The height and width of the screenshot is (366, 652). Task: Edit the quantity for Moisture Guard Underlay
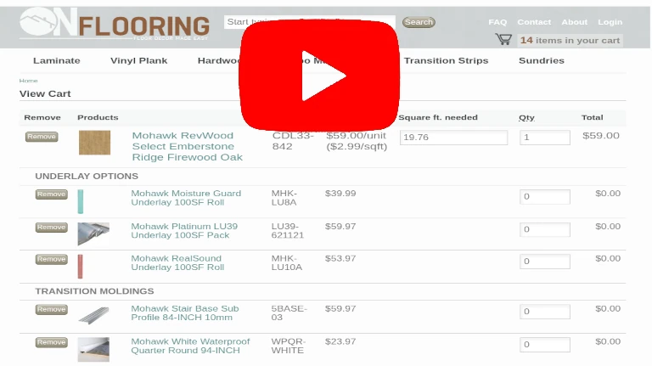pyautogui.click(x=545, y=197)
